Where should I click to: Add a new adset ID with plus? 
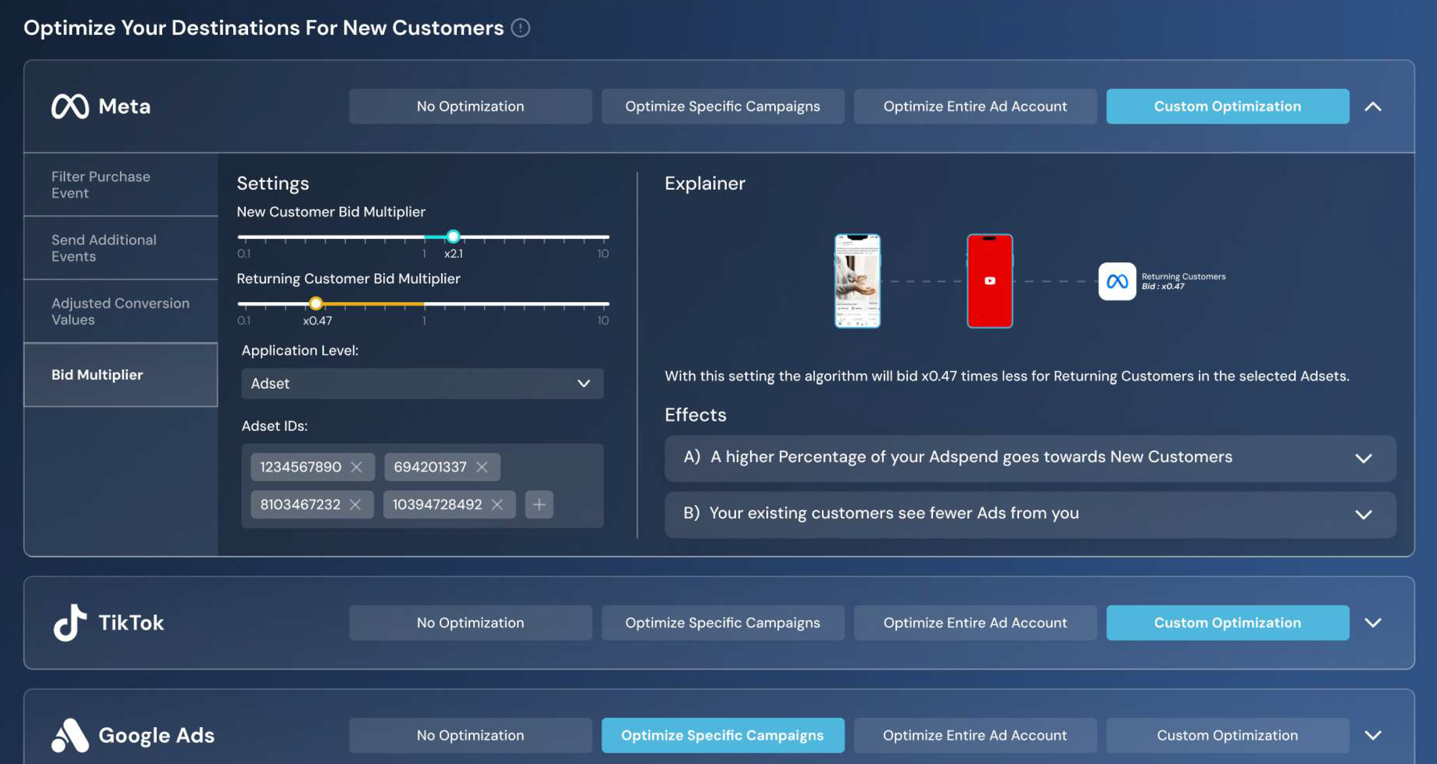pos(539,505)
